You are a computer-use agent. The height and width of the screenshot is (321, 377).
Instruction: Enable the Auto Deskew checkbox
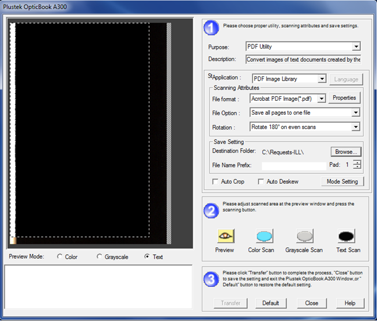pos(261,182)
